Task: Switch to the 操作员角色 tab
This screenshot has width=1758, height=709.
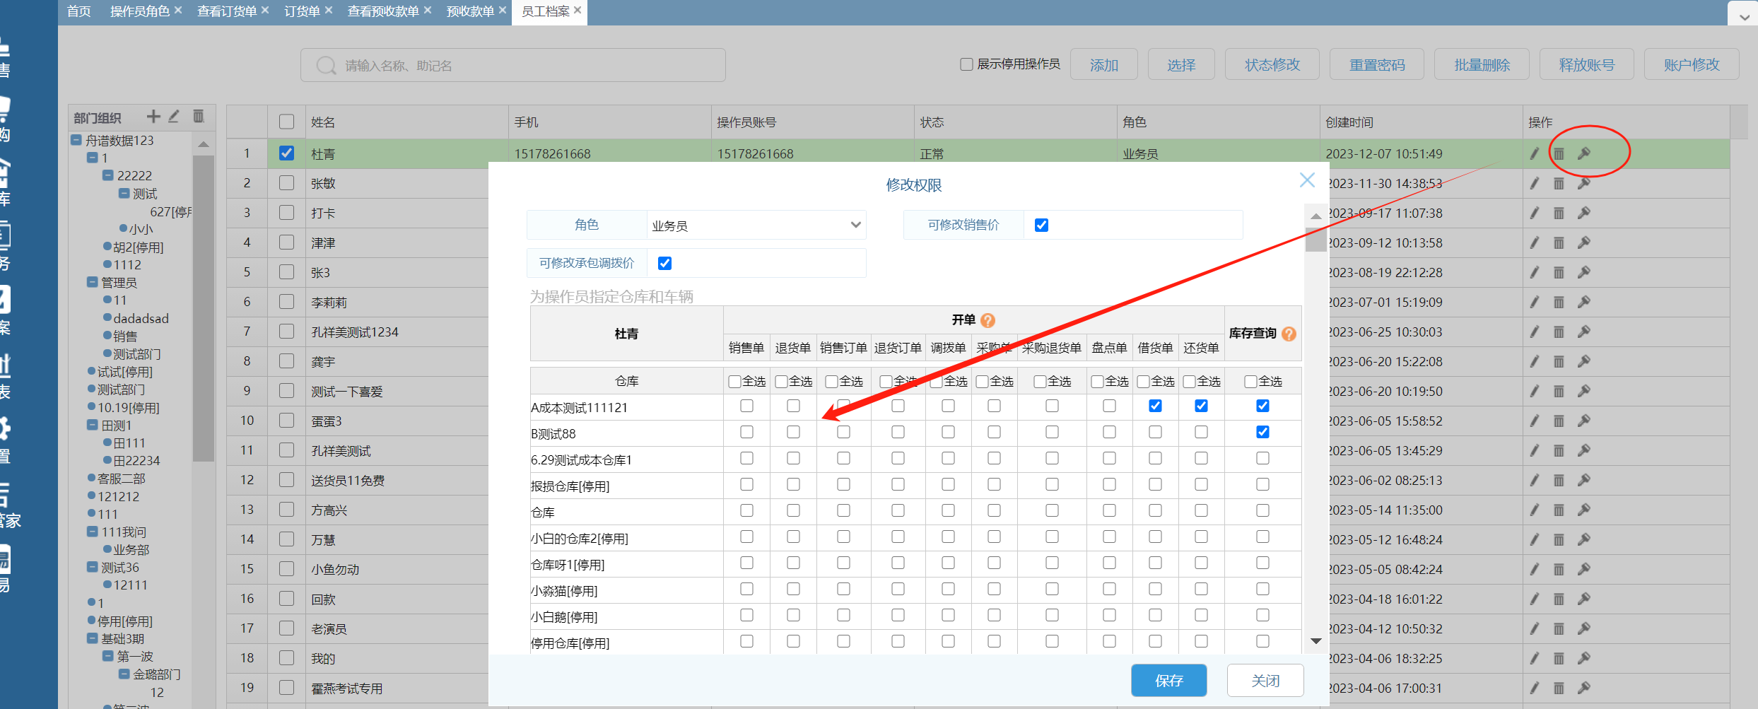Action: click(x=139, y=11)
